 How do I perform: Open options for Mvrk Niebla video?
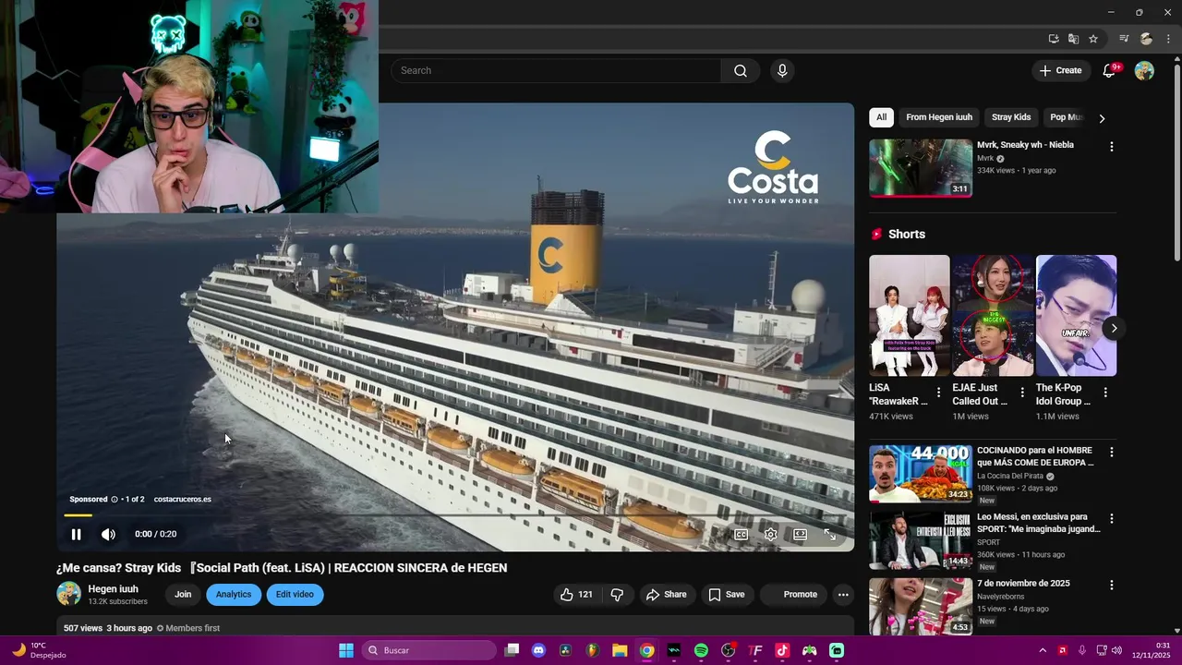(x=1111, y=147)
